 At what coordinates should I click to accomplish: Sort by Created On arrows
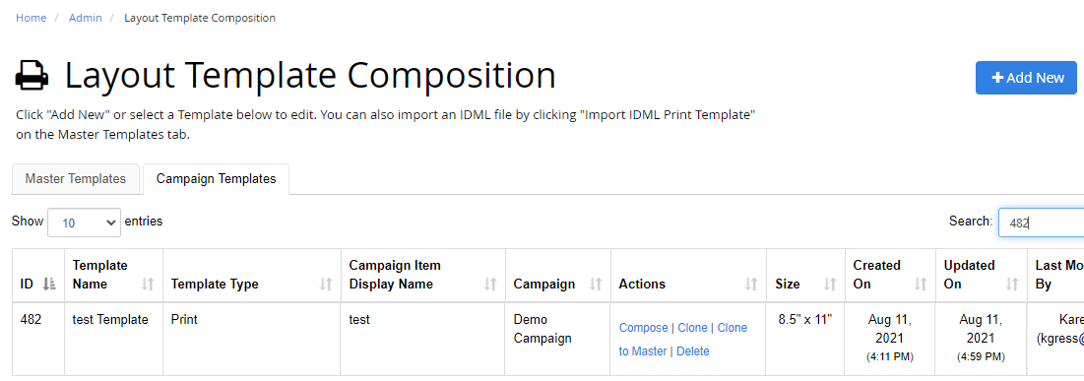click(x=921, y=284)
